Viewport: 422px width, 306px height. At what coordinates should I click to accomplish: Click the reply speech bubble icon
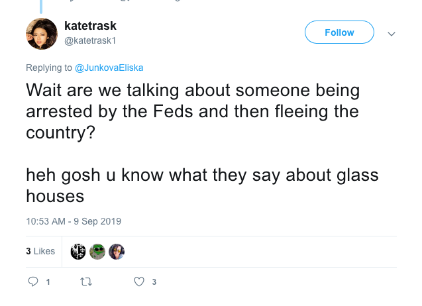(x=33, y=281)
